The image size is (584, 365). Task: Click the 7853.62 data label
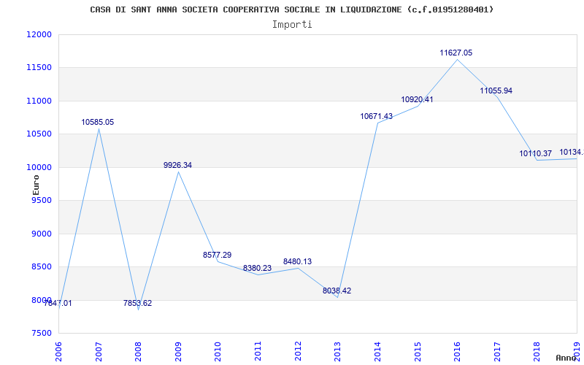pos(138,303)
